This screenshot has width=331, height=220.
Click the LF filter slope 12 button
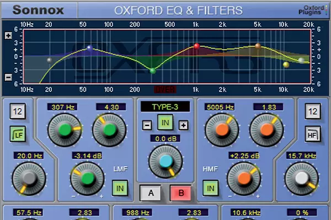[x=18, y=111]
